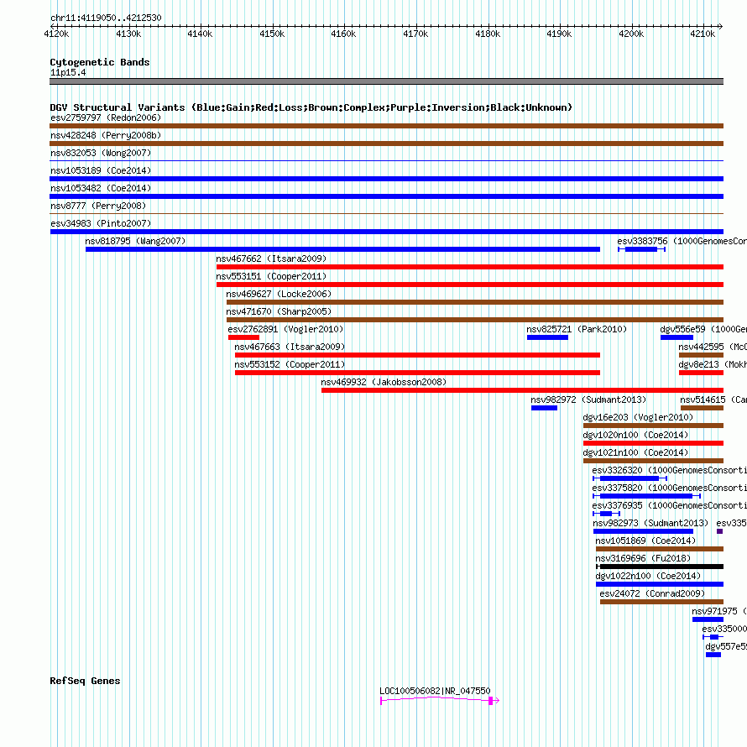
Task: Open the esv3383756 1000Genomes variant label
Action: [x=682, y=241]
